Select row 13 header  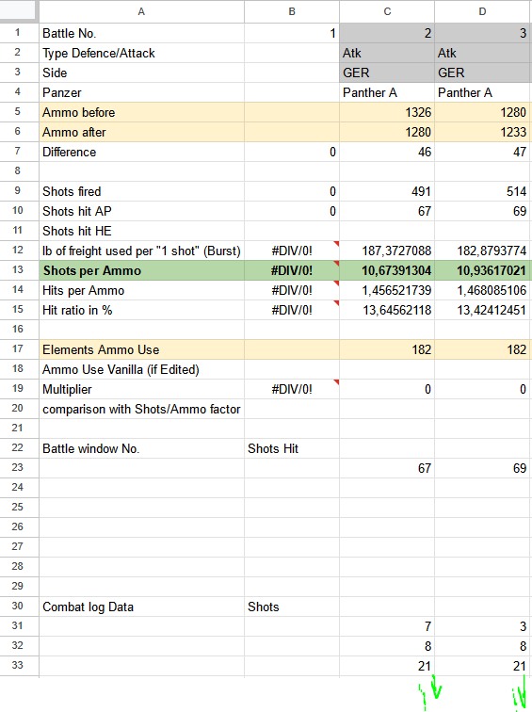tap(17, 270)
